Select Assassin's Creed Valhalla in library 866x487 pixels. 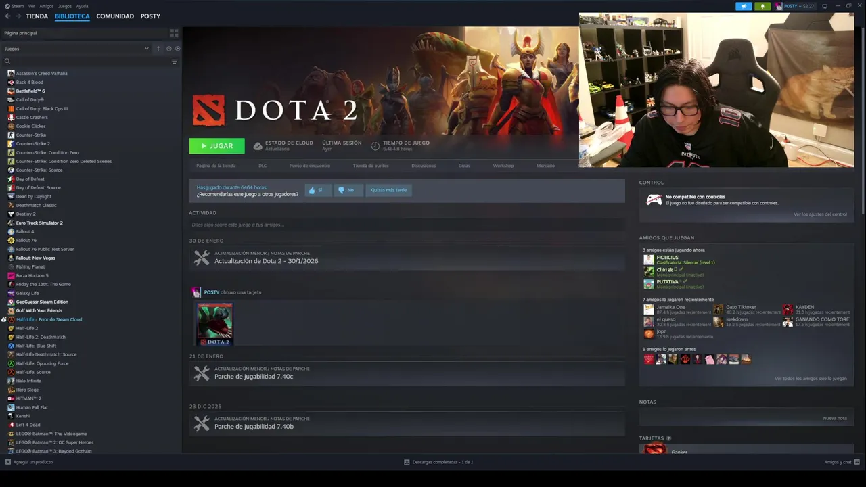coord(41,73)
